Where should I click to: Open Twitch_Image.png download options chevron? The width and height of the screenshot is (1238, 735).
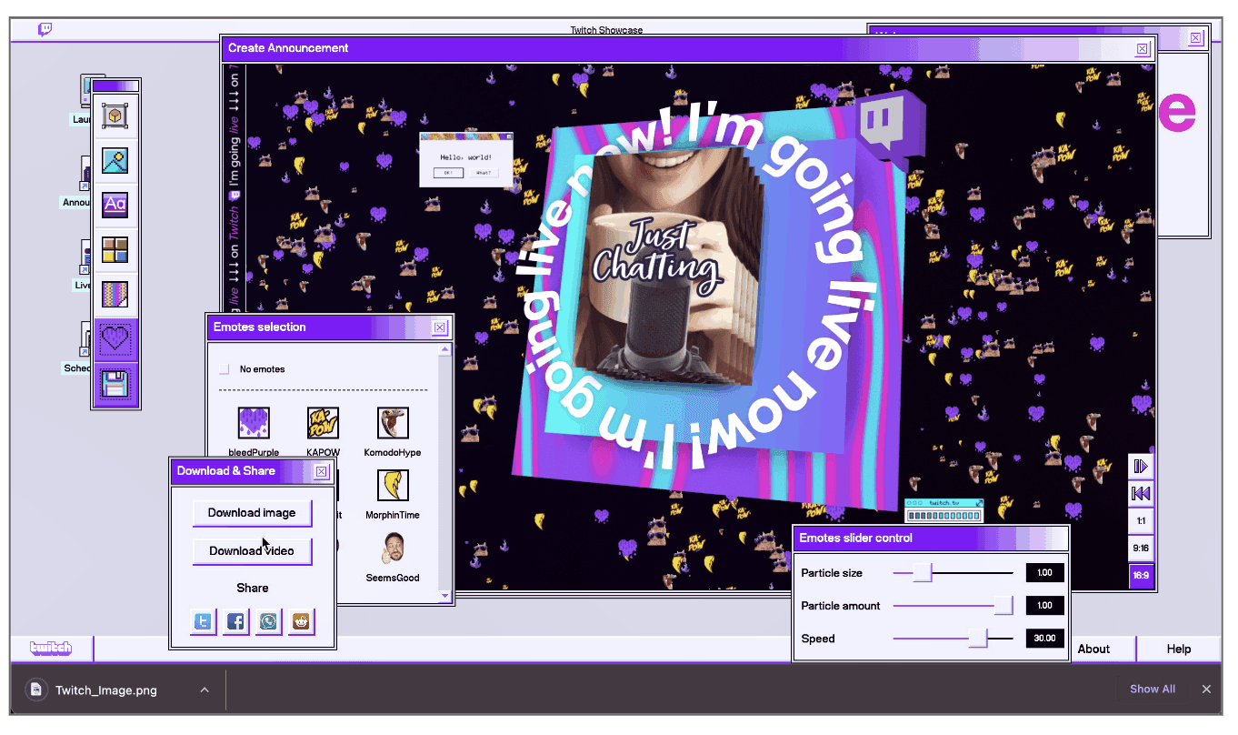205,690
